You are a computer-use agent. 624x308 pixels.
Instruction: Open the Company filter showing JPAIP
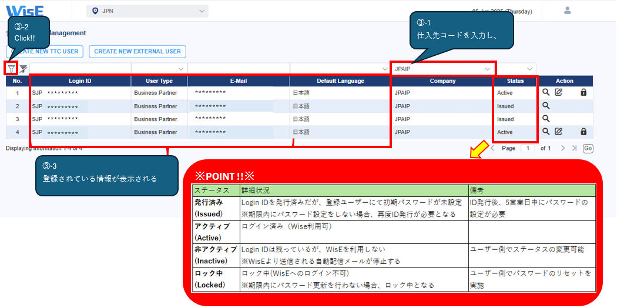442,69
